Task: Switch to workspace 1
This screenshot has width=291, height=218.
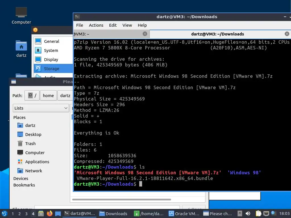Action: click(x=13, y=214)
